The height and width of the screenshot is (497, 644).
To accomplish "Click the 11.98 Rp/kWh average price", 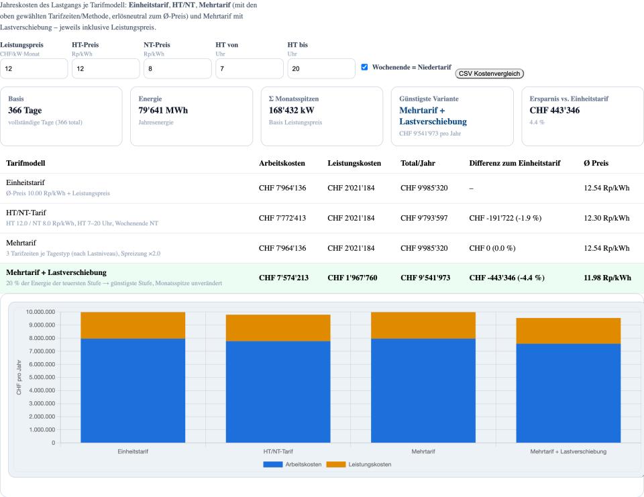I will click(608, 278).
